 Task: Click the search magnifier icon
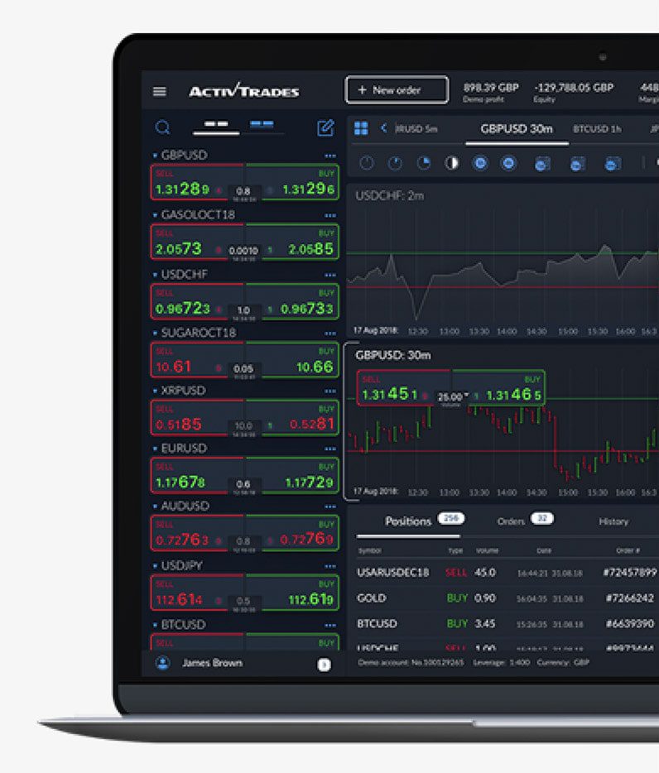[162, 127]
